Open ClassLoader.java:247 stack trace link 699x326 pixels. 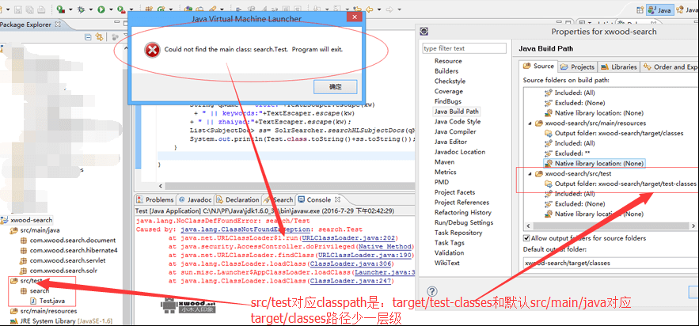coord(350,281)
